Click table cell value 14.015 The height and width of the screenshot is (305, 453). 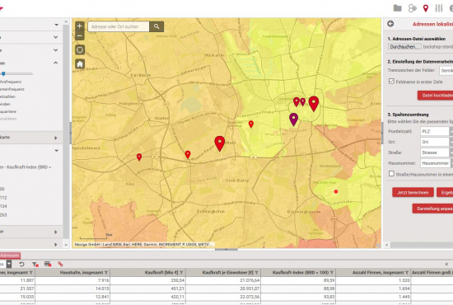102,289
